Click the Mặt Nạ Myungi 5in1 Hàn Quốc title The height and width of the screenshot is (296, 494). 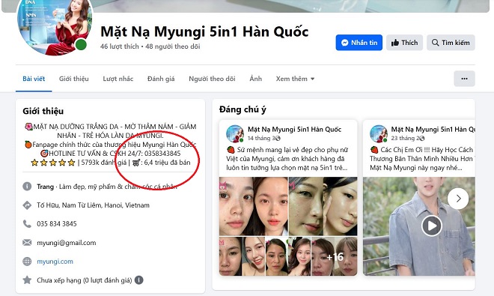pos(204,31)
